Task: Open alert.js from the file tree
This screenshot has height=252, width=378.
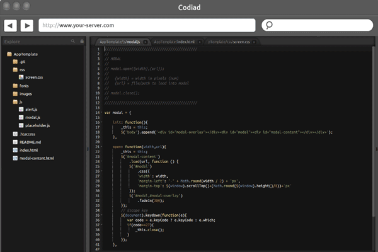Action: [31, 110]
